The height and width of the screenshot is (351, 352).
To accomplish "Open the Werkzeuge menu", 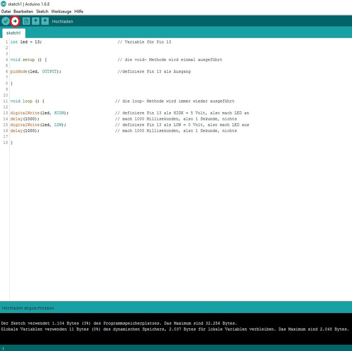I will [x=61, y=12].
